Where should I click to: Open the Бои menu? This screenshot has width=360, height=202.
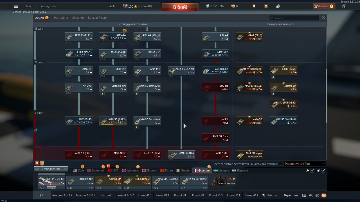pos(29,6)
